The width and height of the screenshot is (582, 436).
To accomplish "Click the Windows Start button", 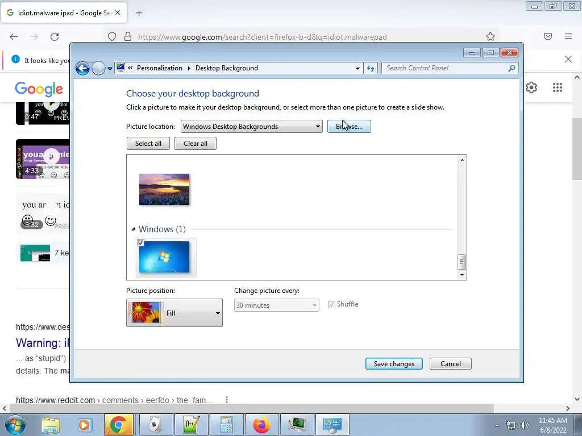I will (15, 425).
